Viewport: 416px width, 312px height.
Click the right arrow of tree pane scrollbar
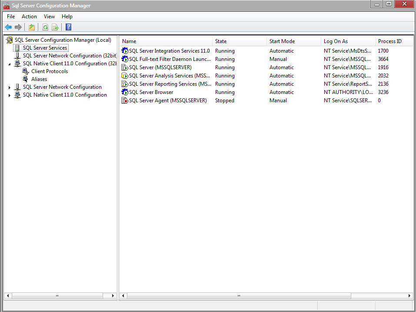point(113,295)
